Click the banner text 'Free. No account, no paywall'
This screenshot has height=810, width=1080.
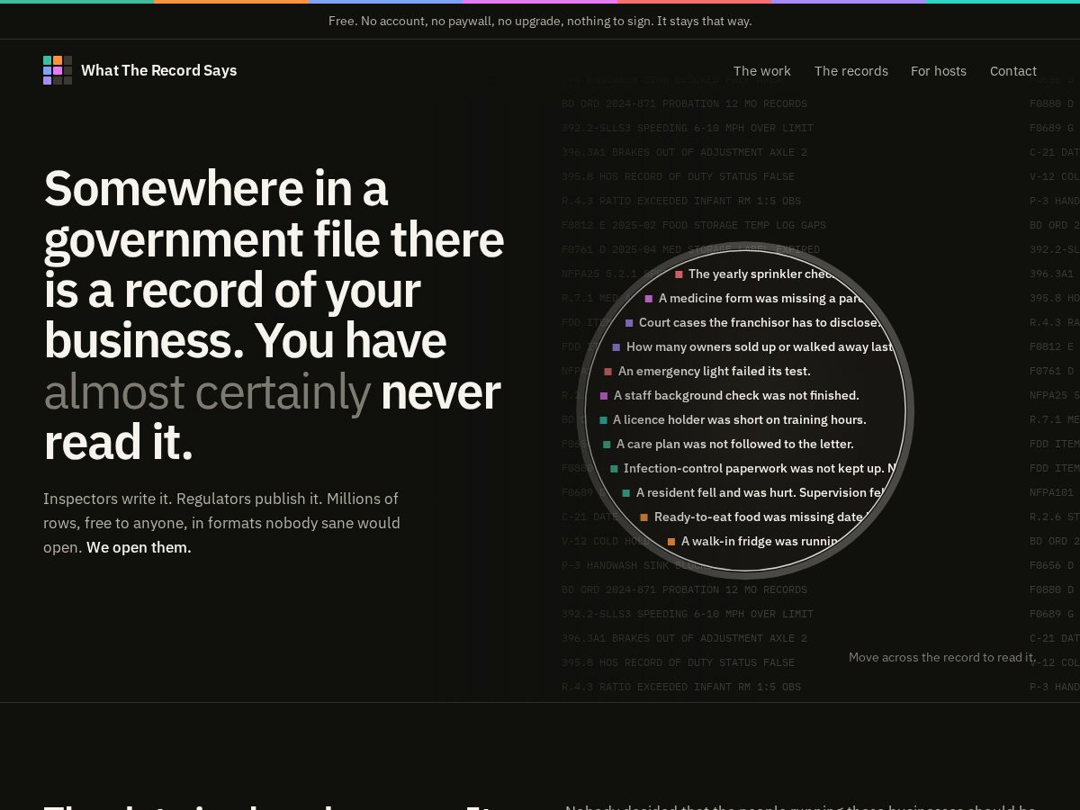(x=540, y=21)
